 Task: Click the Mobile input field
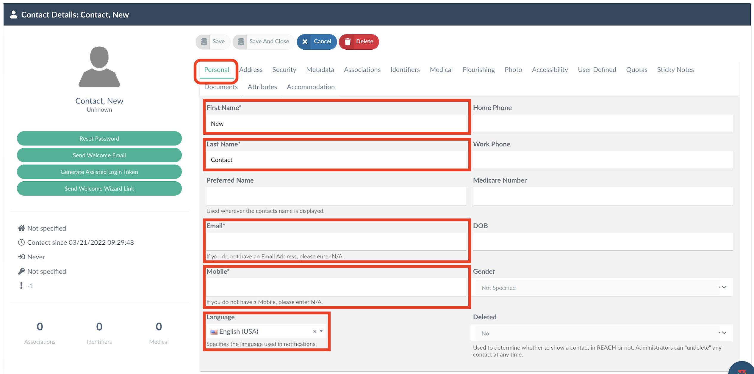336,287
